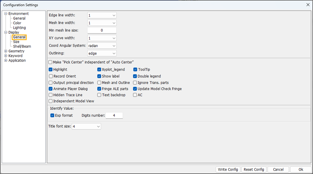Screen dimensions: 313x174
Task: Collapse the Environment tree node
Action: click(6, 14)
